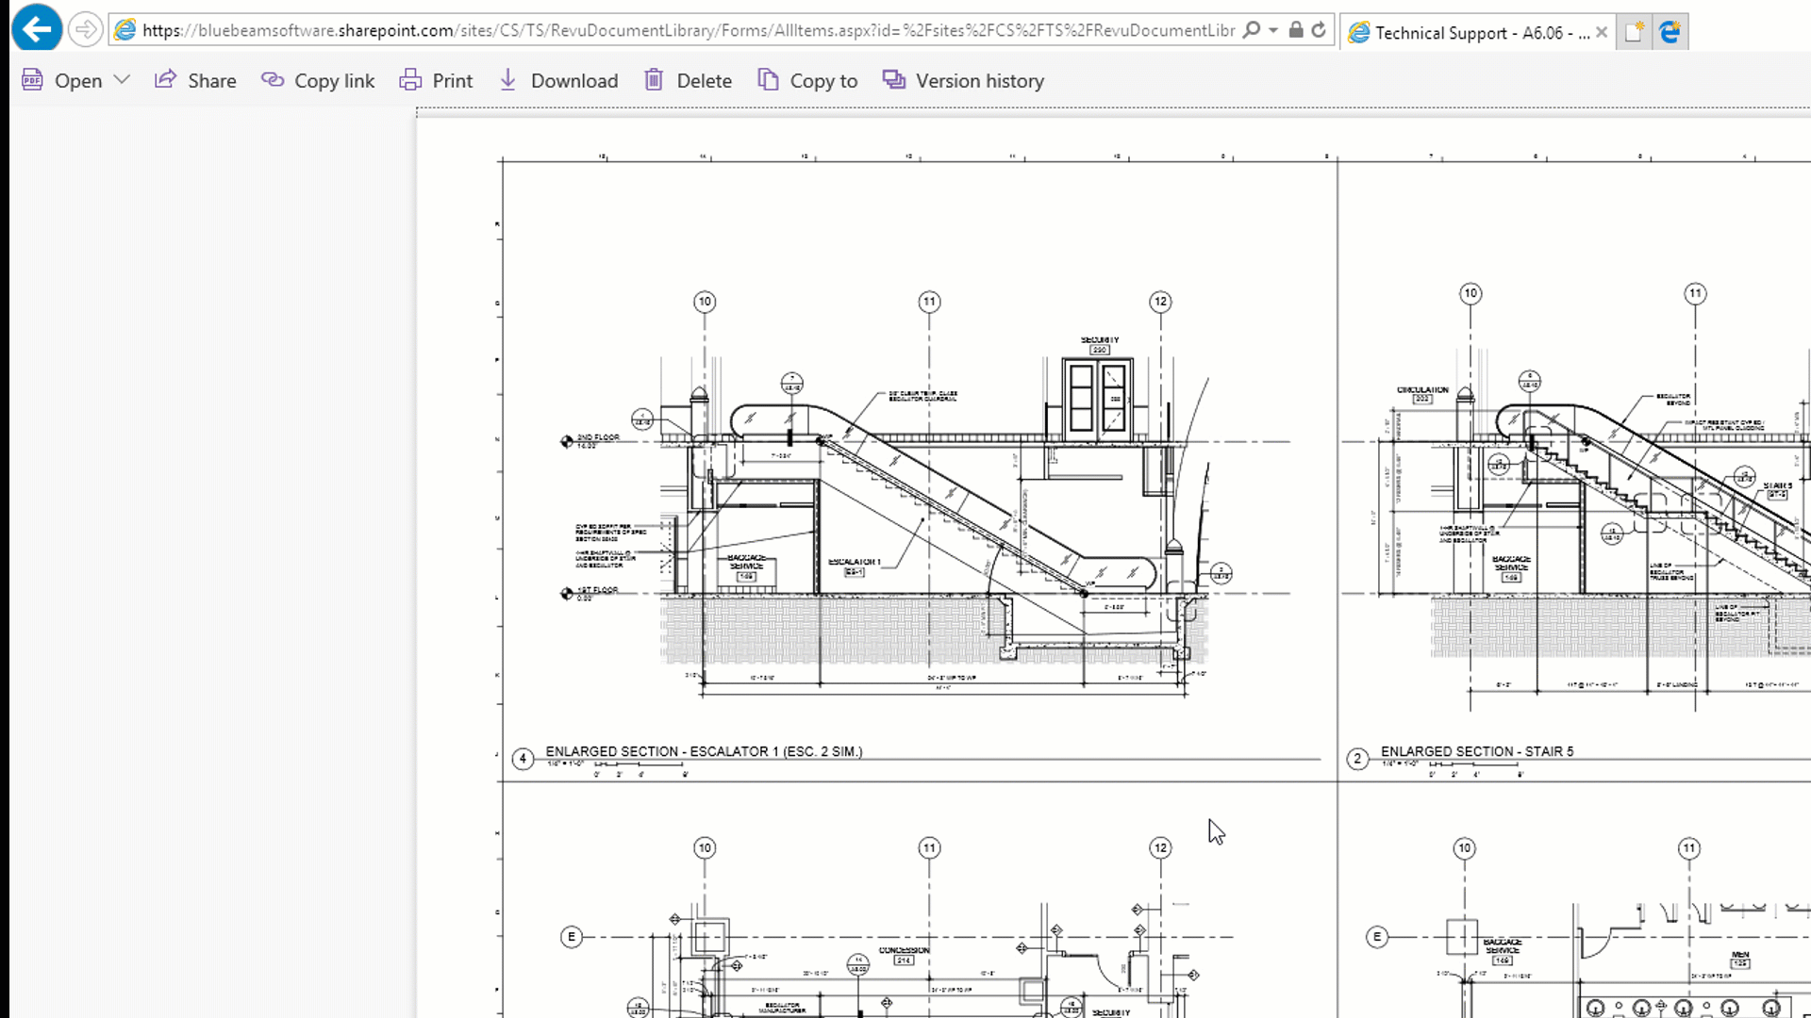Click the Print printer icon

pyautogui.click(x=410, y=80)
